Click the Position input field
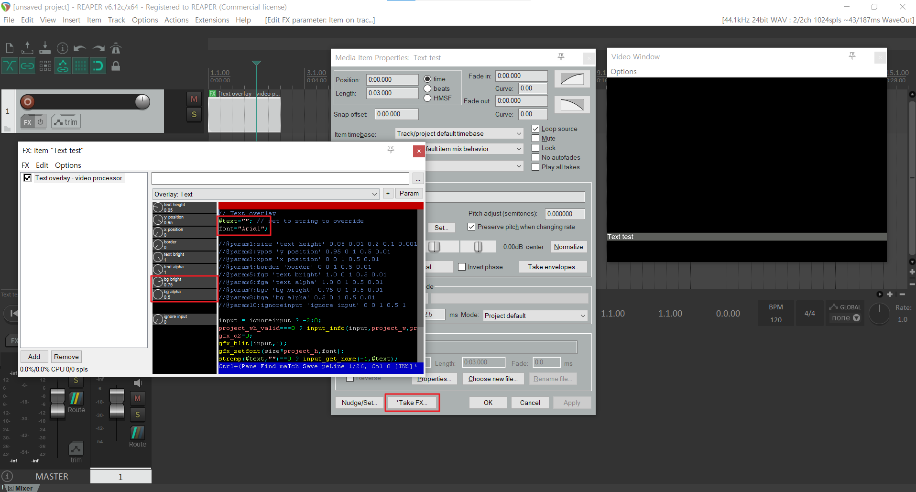The width and height of the screenshot is (916, 492). 392,79
